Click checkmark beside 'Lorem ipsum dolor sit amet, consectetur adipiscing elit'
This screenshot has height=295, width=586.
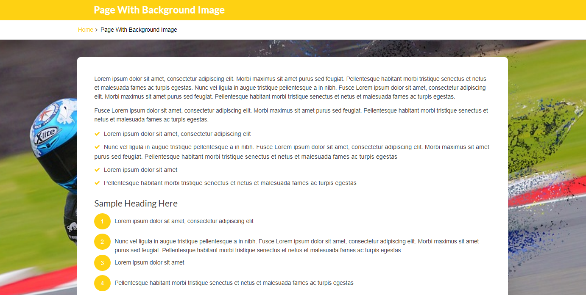point(97,134)
